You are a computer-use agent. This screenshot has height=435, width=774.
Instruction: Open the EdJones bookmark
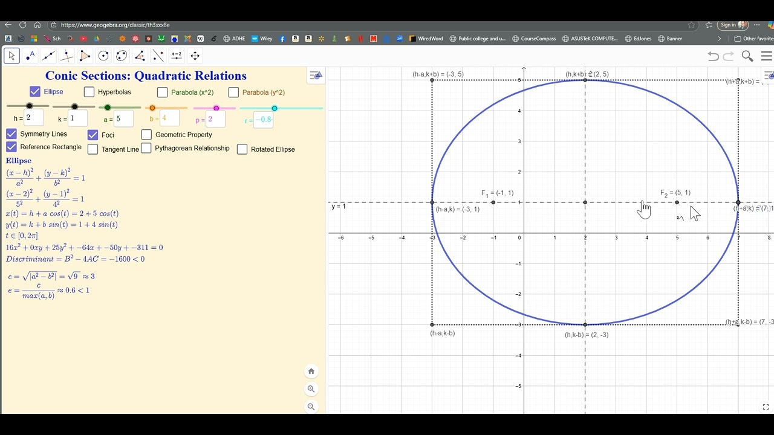[638, 39]
